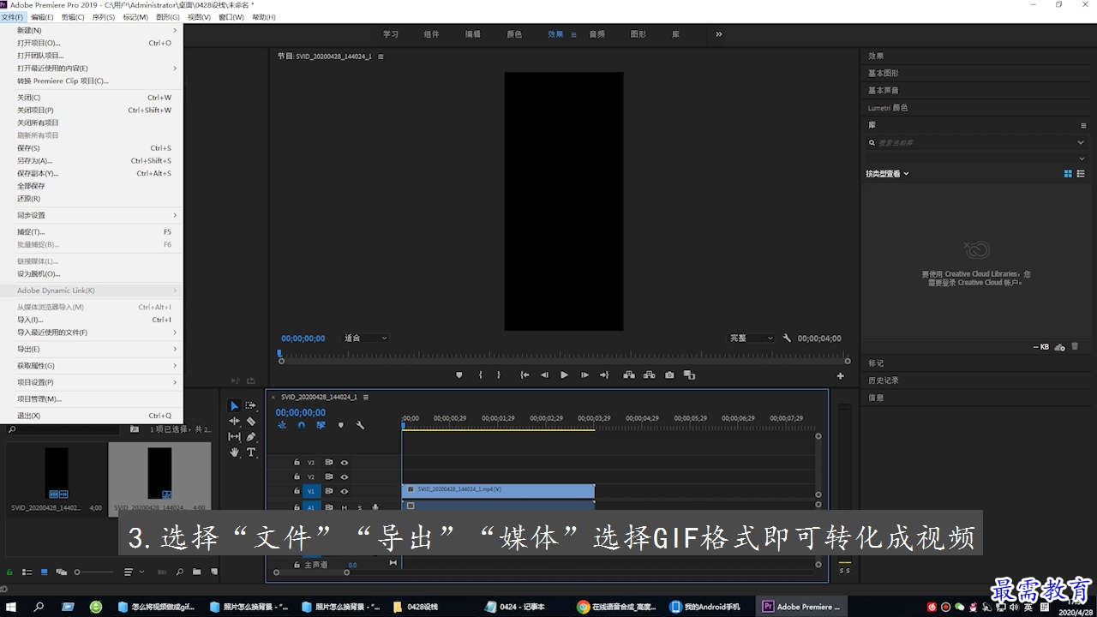Toggle V3 sync lock

(x=328, y=462)
